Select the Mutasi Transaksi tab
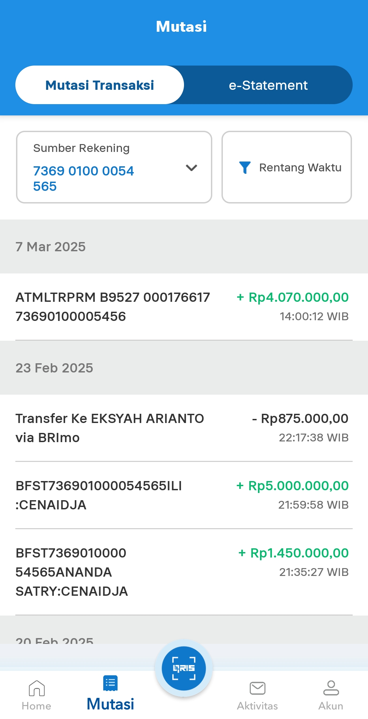Image resolution: width=368 pixels, height=719 pixels. coord(99,85)
